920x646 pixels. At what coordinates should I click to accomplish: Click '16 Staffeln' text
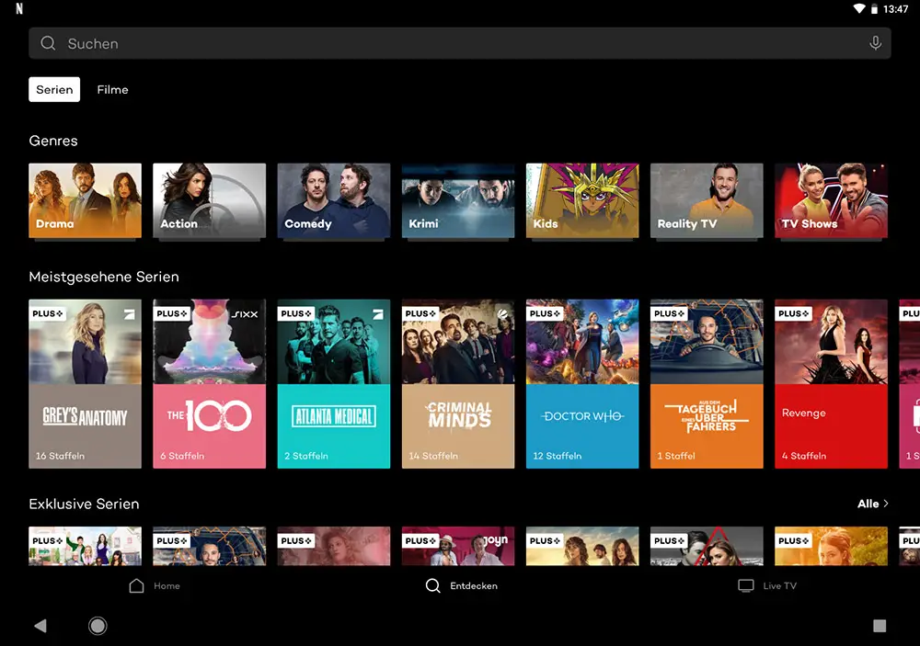point(60,456)
